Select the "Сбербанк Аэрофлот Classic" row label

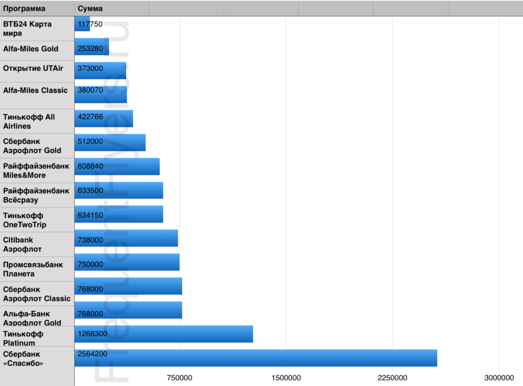(x=37, y=294)
